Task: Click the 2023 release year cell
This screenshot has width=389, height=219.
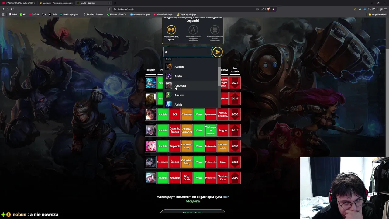Action: pyautogui.click(x=235, y=162)
